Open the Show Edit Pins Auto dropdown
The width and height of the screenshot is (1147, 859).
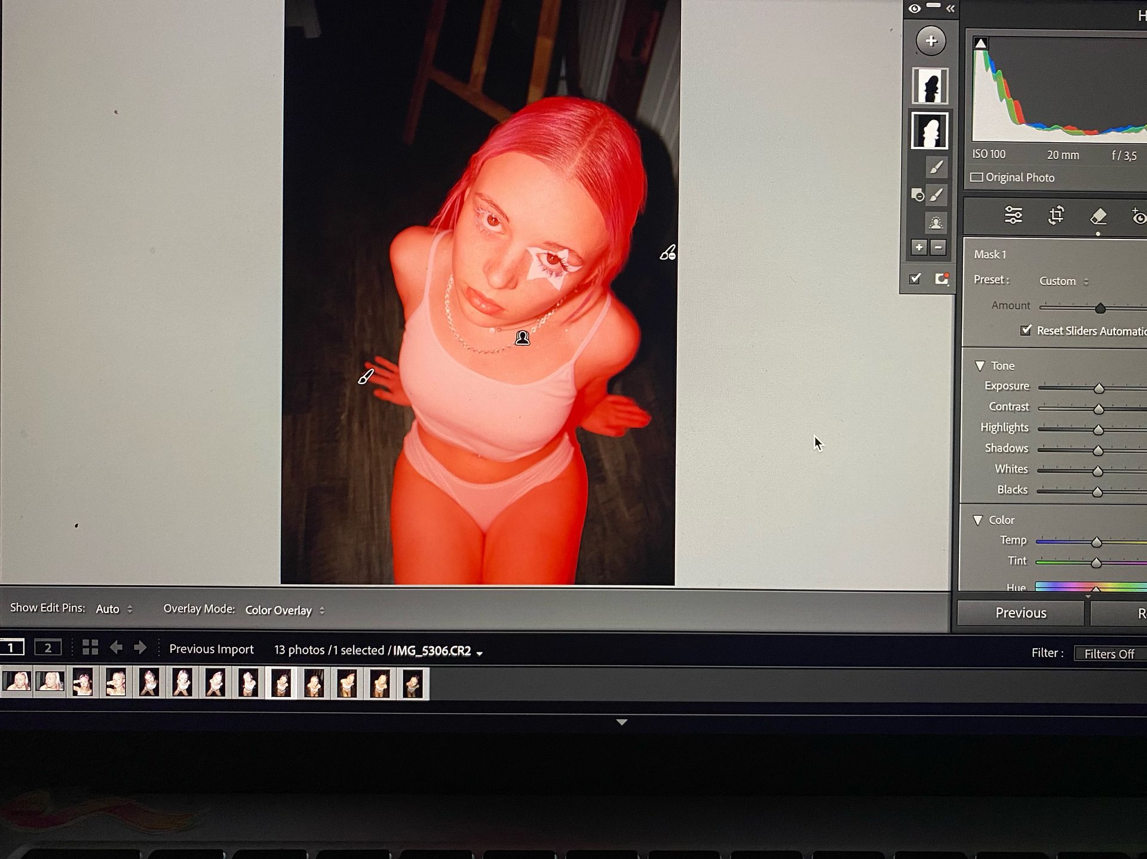[114, 609]
